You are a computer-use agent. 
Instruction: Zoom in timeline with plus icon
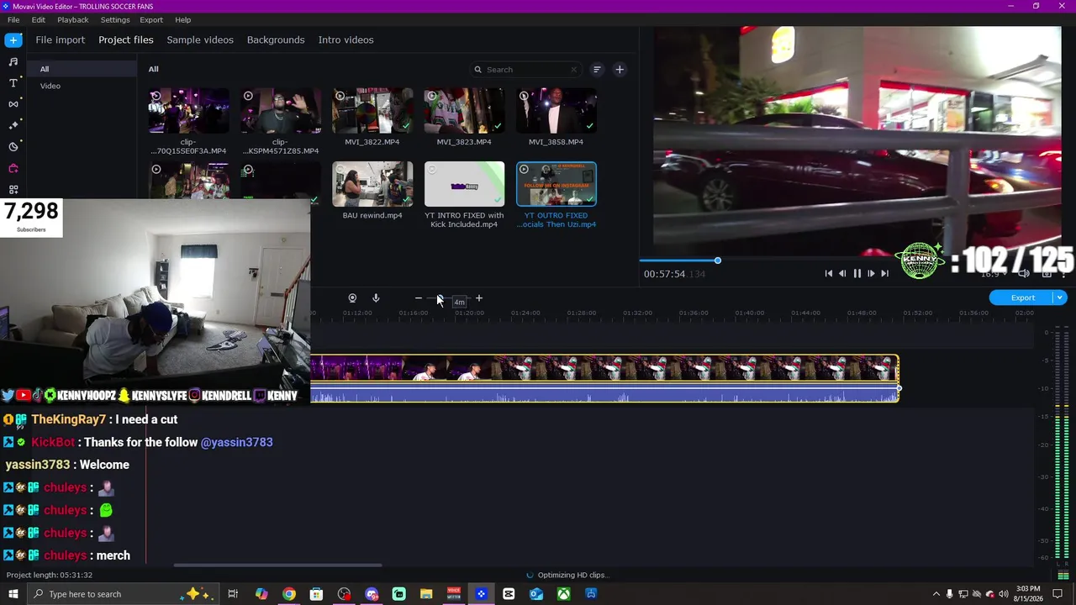tap(479, 298)
